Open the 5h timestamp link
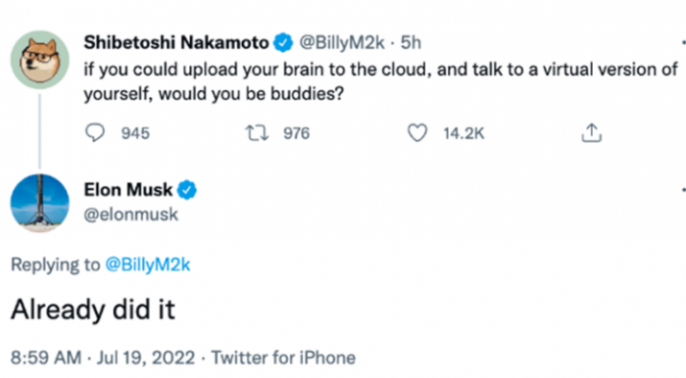 coord(411,43)
